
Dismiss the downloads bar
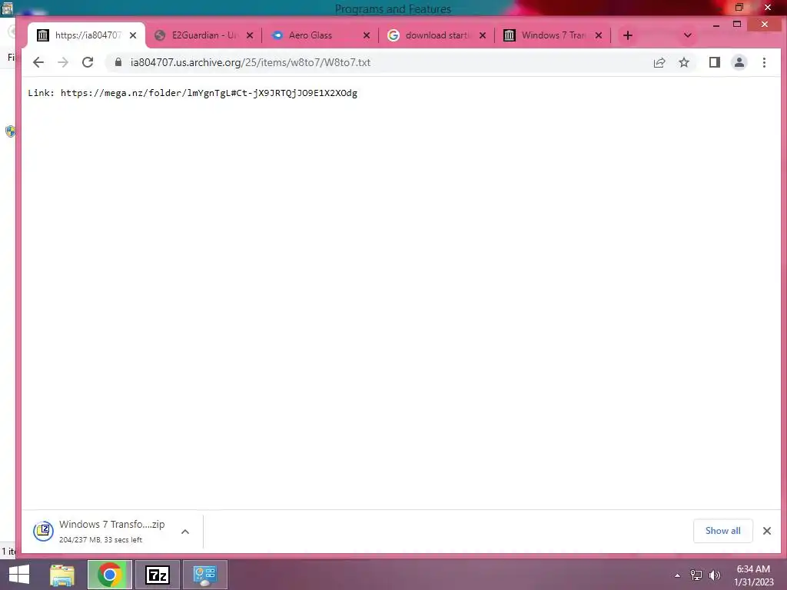[766, 531]
